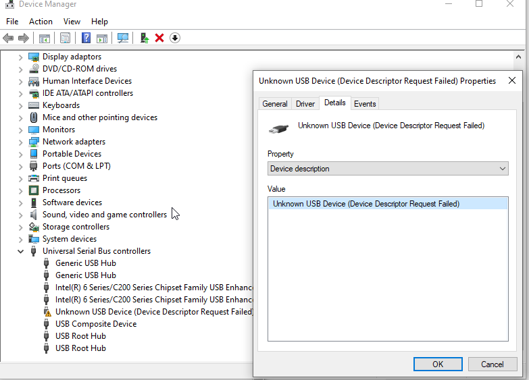Select the DVD/CD-ROM drives tree label

(x=80, y=69)
